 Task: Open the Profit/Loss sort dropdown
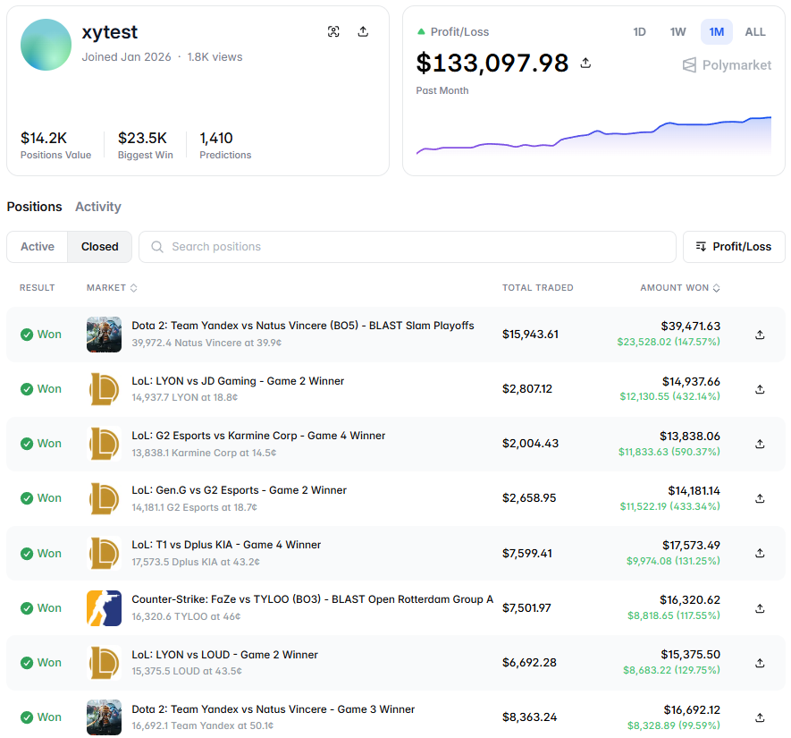pos(734,247)
